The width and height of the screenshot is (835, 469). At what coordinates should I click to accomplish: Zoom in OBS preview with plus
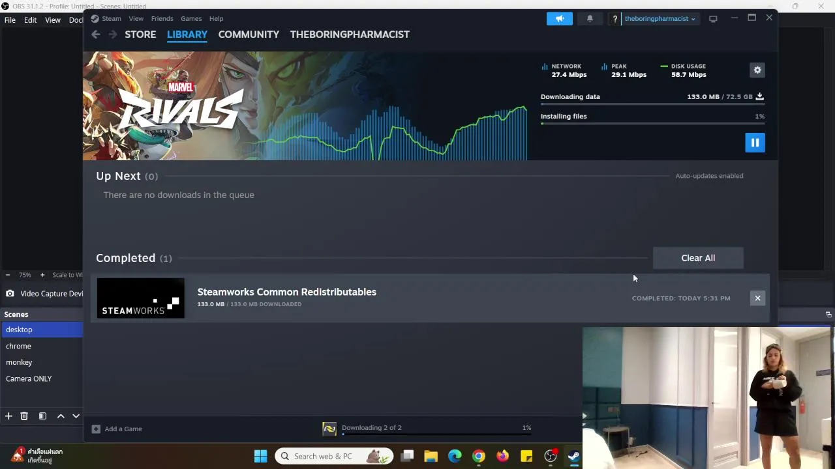pos(42,275)
